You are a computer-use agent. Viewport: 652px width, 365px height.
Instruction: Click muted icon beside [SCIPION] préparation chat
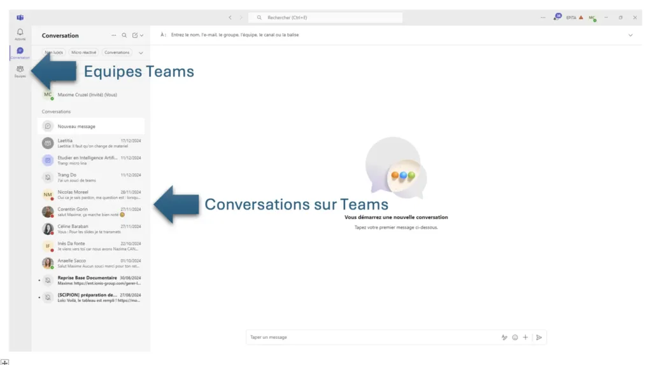[48, 297]
